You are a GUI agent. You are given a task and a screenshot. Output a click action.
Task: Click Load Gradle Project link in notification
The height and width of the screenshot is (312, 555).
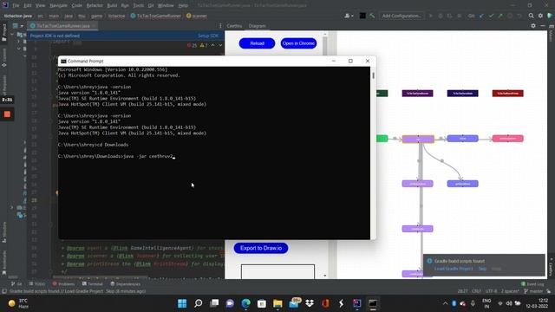click(x=454, y=269)
